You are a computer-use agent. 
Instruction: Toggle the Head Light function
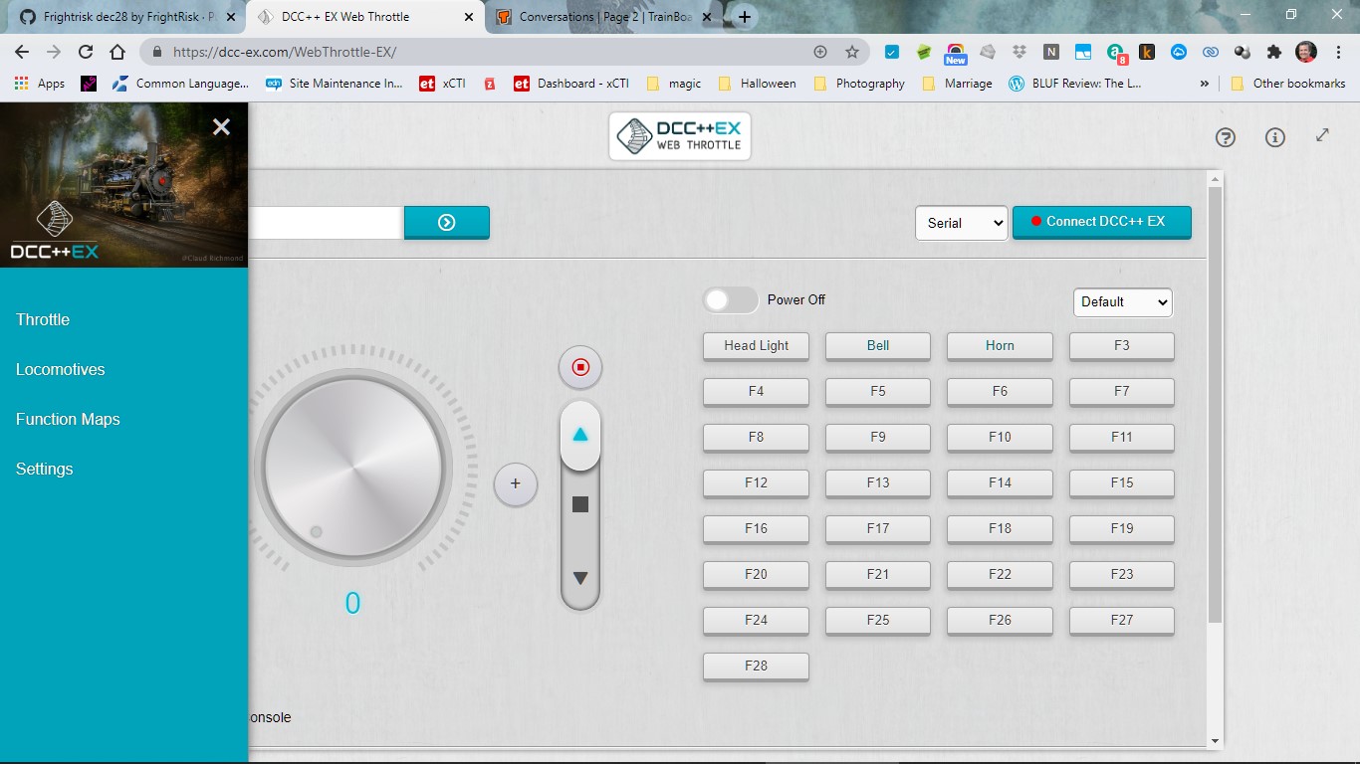[756, 346]
